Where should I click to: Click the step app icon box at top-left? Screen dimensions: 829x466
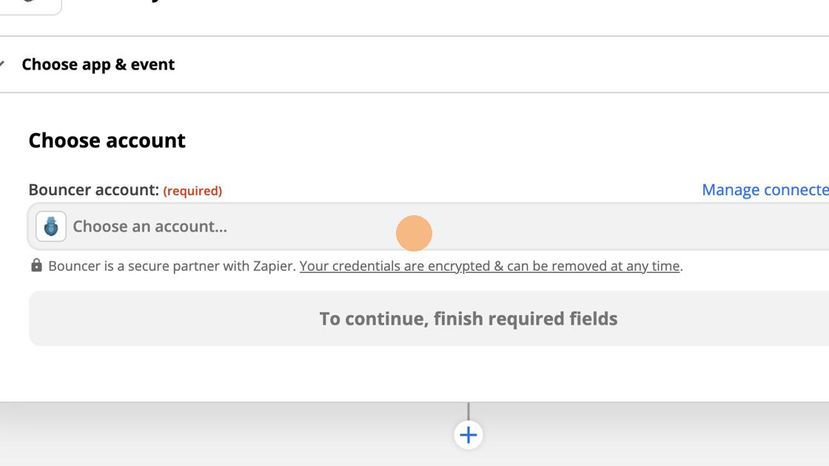tap(30, 4)
